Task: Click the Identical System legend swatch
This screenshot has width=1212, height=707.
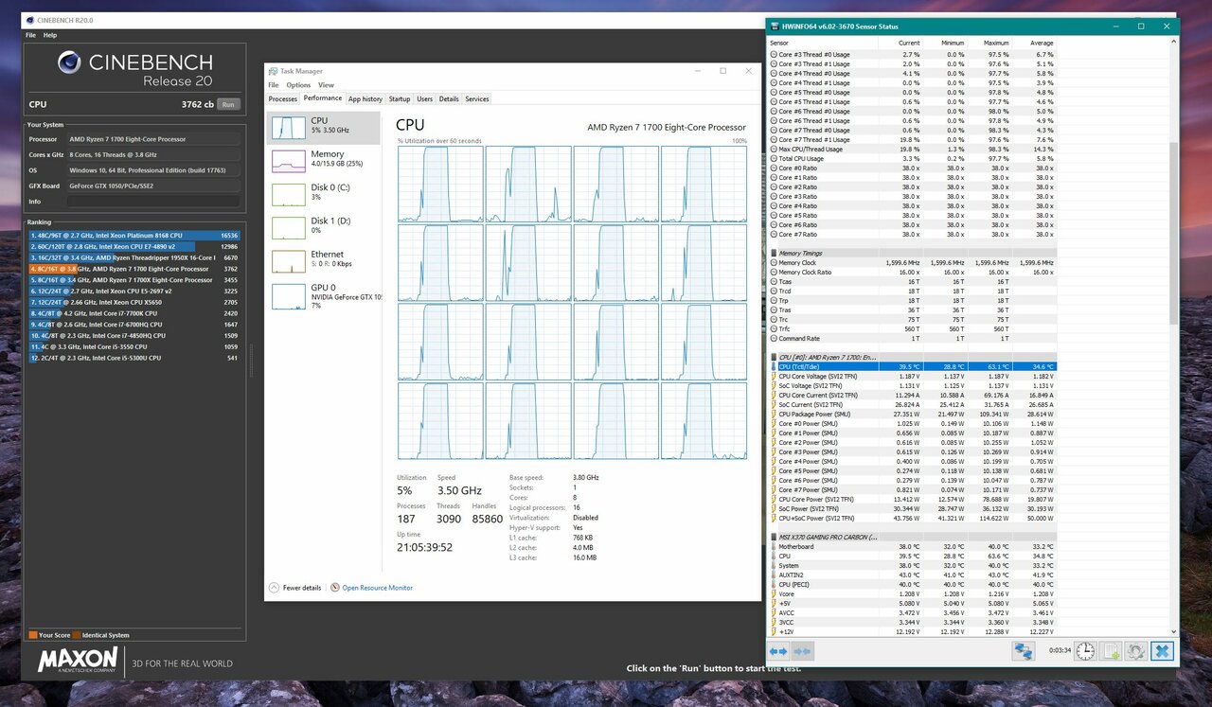Action: [77, 635]
